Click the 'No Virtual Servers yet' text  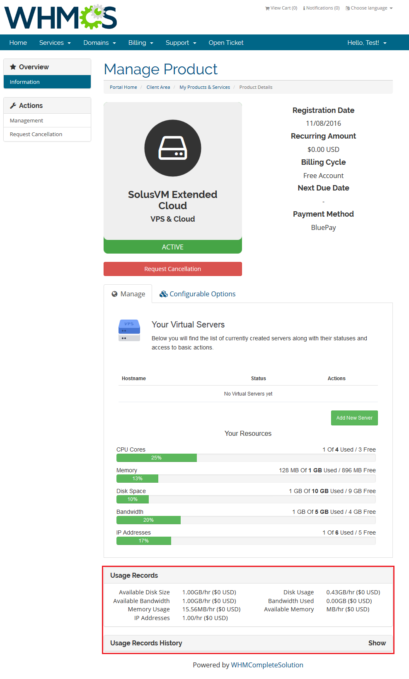pyautogui.click(x=248, y=394)
